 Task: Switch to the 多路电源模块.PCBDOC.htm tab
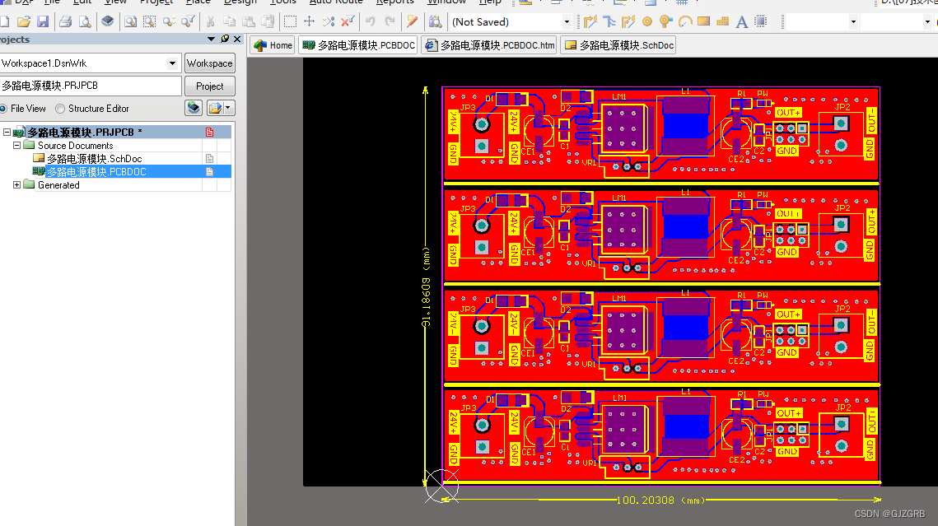490,45
